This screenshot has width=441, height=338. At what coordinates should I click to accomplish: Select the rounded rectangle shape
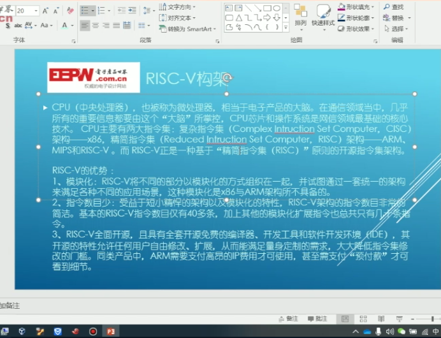coord(229,18)
